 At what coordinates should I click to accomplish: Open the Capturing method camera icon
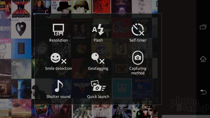click(x=138, y=58)
